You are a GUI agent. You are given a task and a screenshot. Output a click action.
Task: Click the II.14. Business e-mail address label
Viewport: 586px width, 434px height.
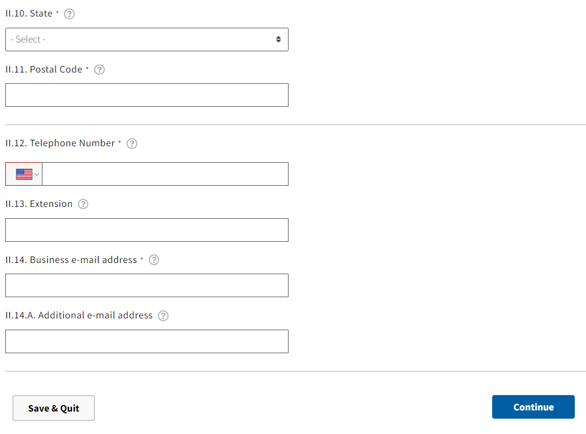pyautogui.click(x=71, y=260)
